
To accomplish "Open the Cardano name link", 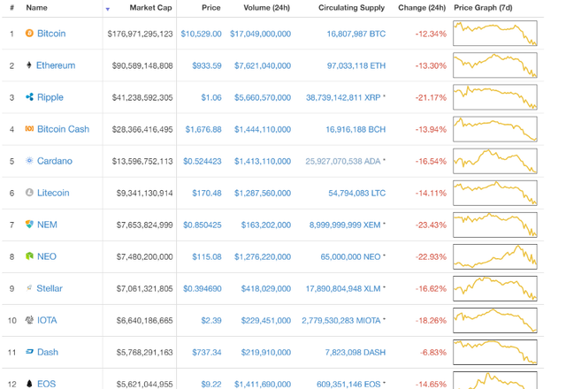I will coord(55,161).
